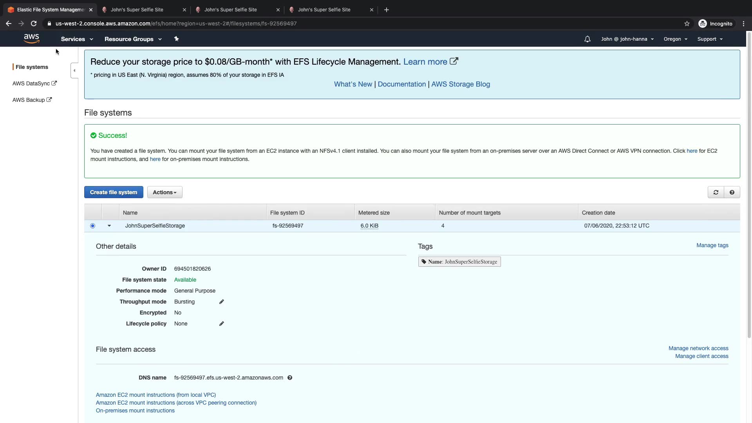Edit Throughput mode with pencil icon
Viewport: 752px width, 423px height.
pyautogui.click(x=221, y=302)
